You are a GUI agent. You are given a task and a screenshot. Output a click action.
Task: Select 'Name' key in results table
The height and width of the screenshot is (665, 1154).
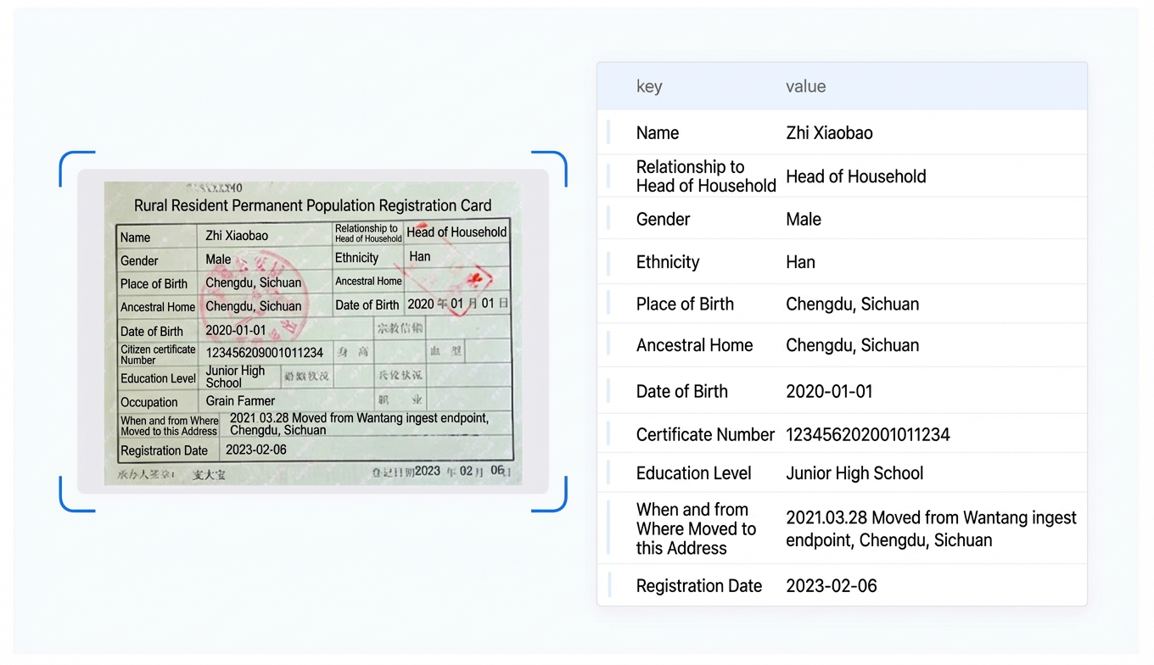pyautogui.click(x=658, y=133)
